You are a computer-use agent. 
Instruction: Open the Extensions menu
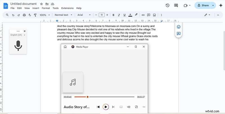coord(67,8)
